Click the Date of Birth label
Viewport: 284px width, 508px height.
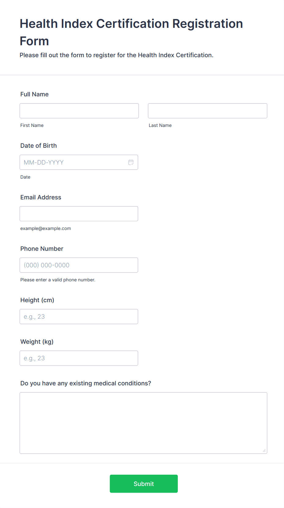(38, 146)
